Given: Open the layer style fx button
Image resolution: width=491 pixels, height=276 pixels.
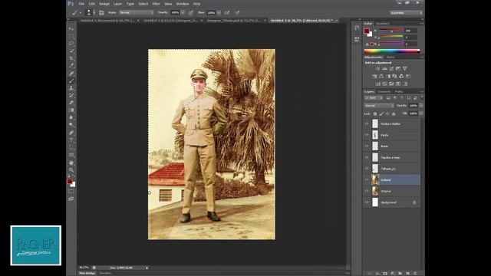Looking at the screenshot, I should point(377,273).
